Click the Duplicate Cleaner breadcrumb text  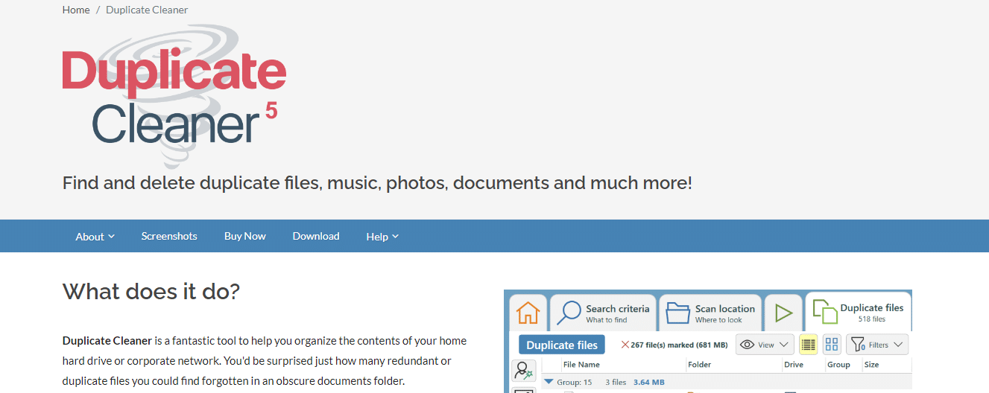click(x=147, y=10)
